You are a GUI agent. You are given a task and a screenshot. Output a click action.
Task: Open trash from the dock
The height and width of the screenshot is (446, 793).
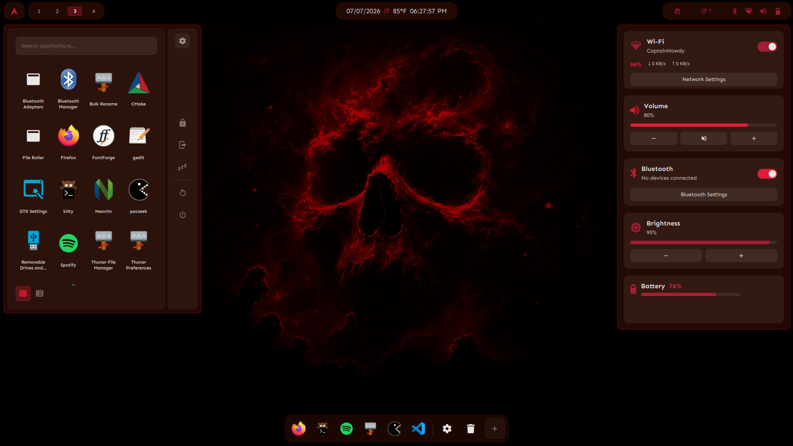tap(471, 429)
